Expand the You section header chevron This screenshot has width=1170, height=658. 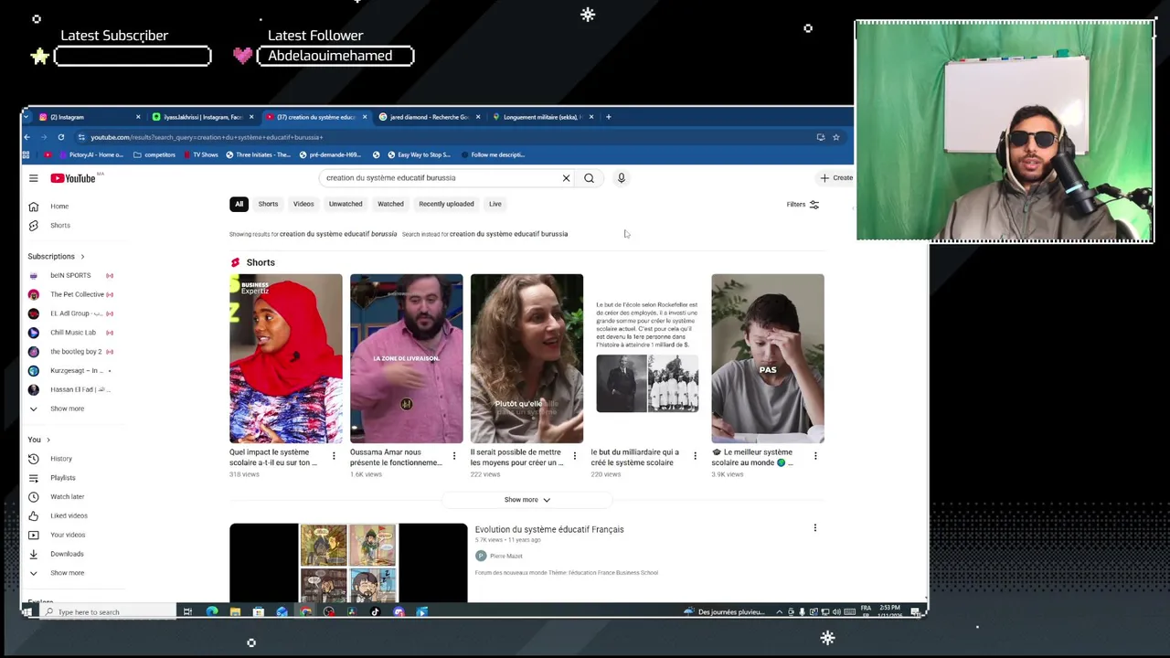48,440
